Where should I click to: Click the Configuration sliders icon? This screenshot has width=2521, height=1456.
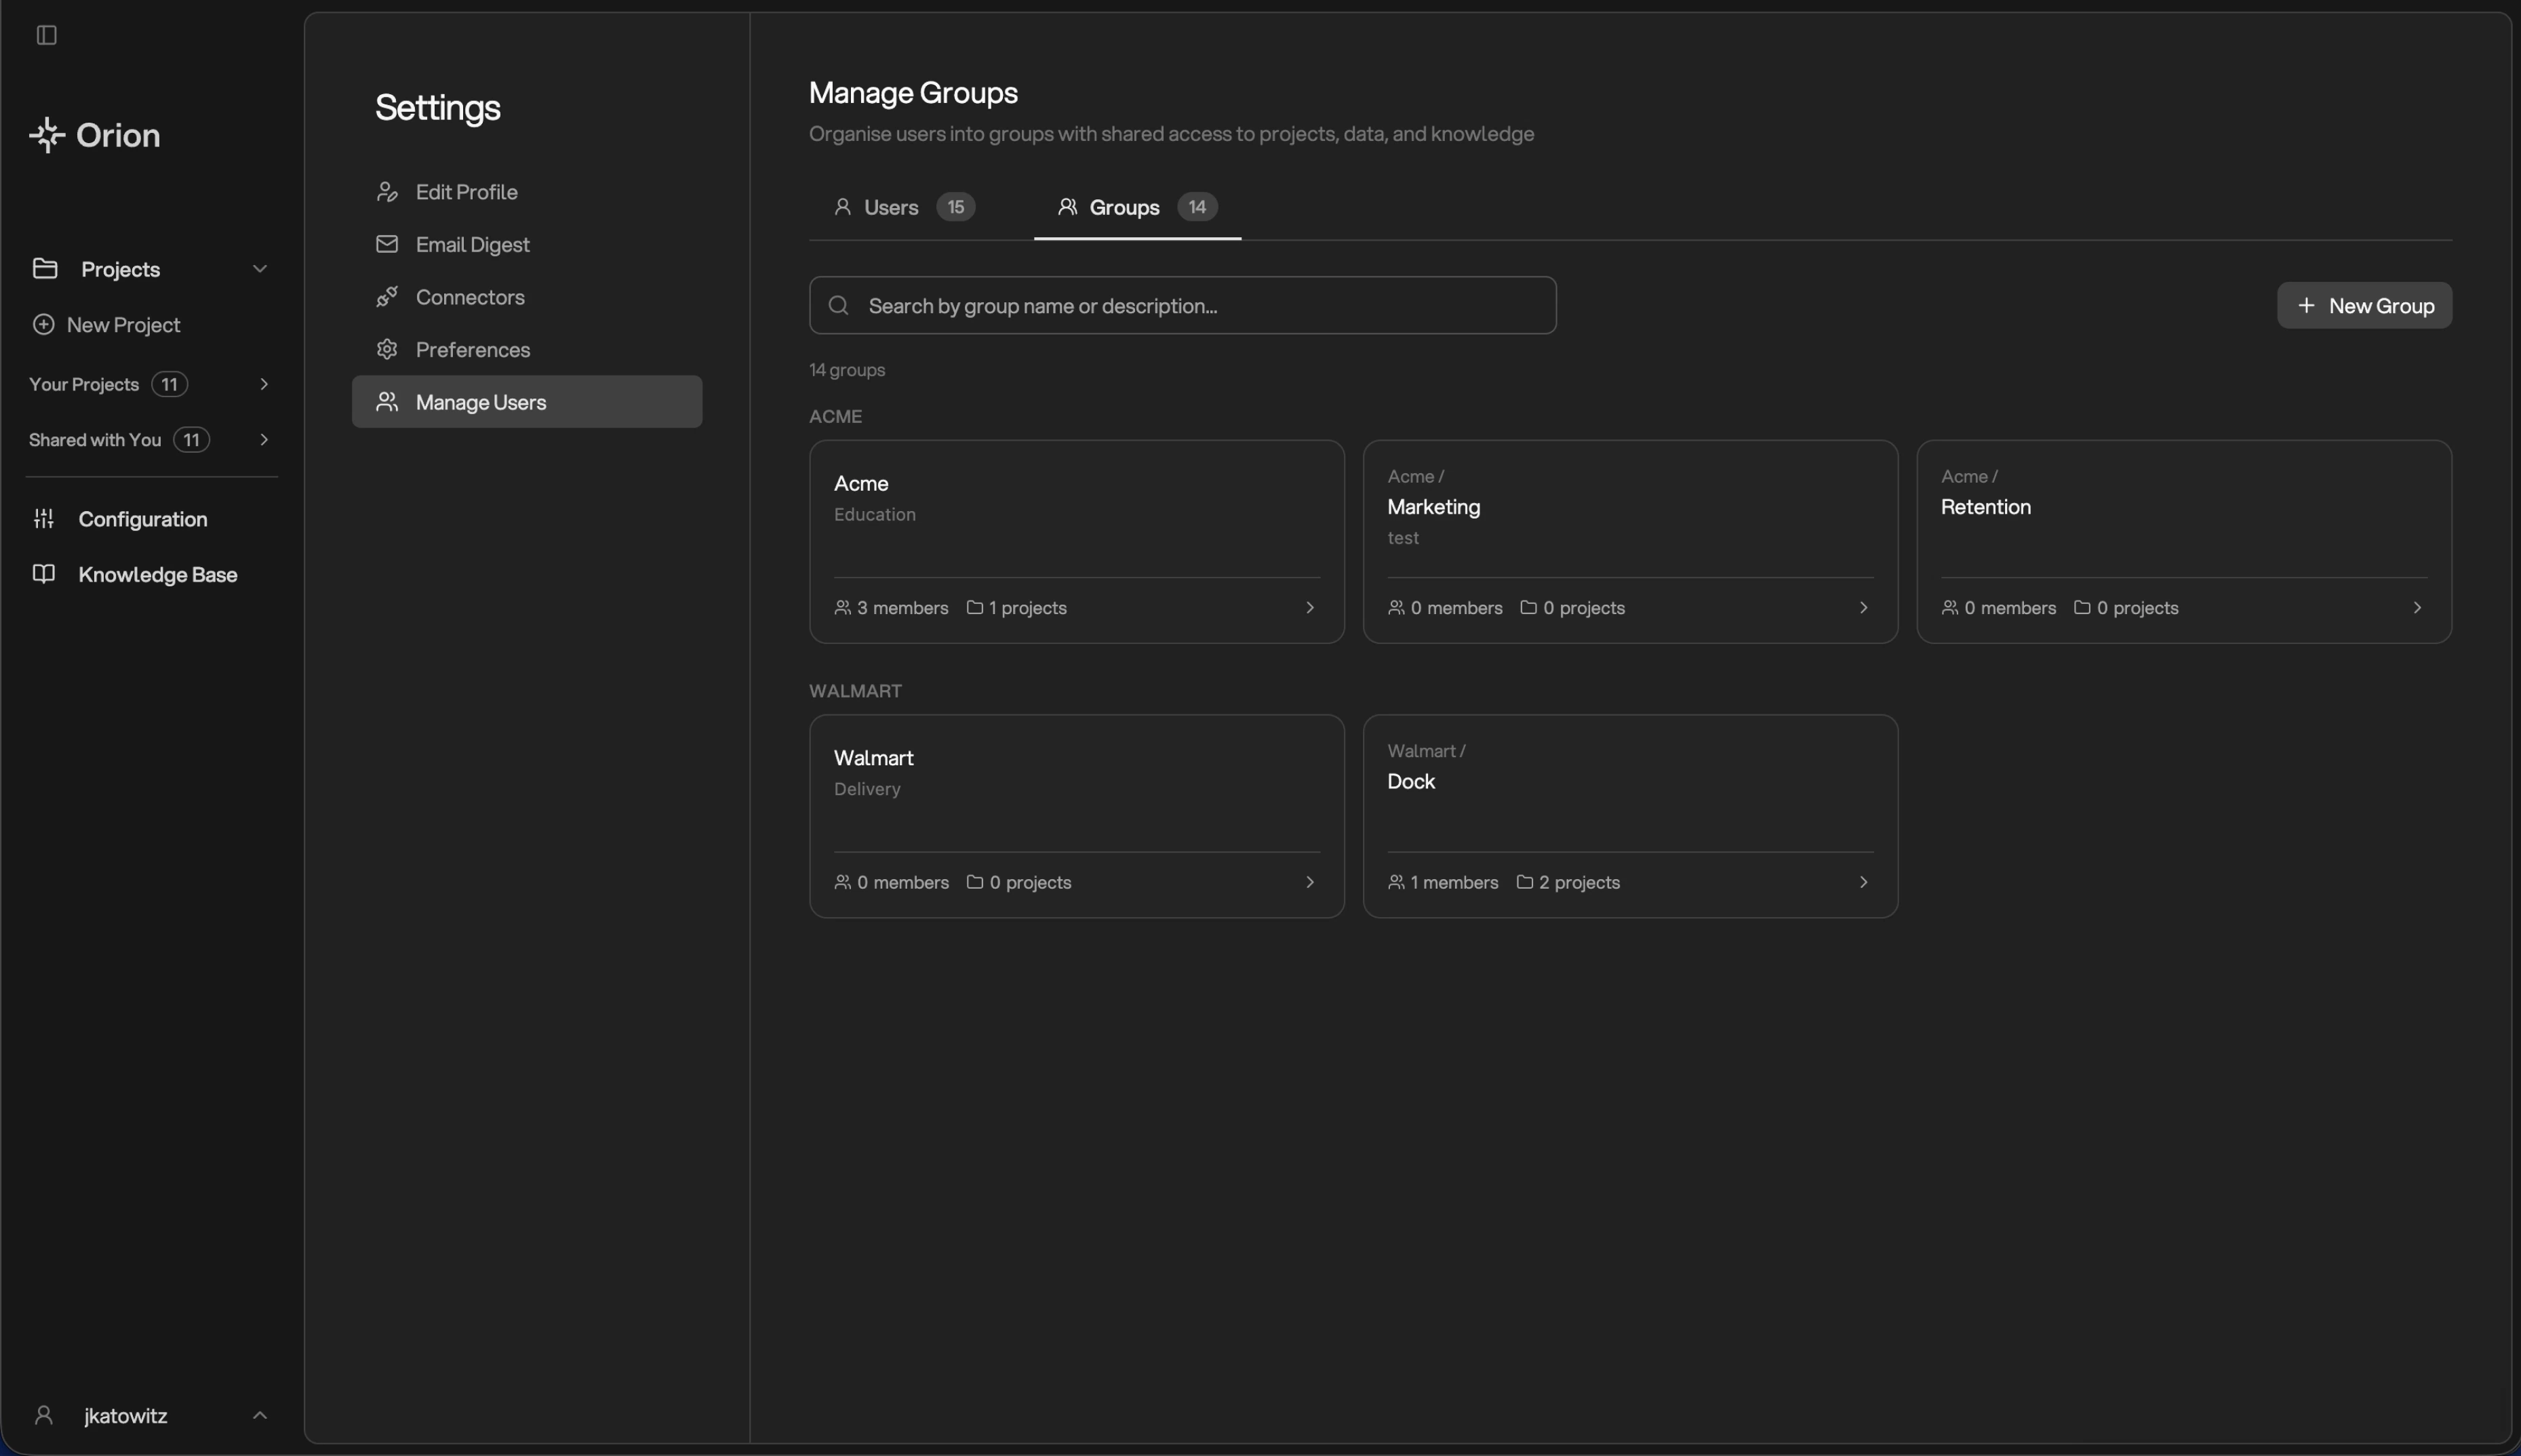44,518
